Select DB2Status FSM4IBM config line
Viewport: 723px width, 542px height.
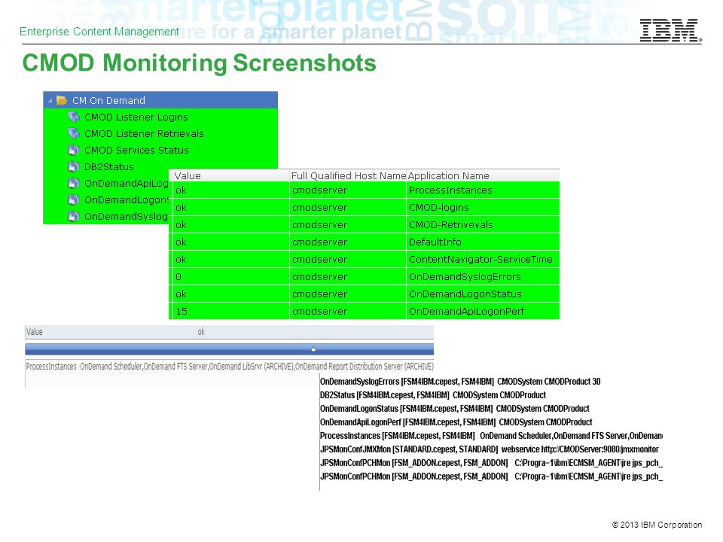tap(433, 395)
